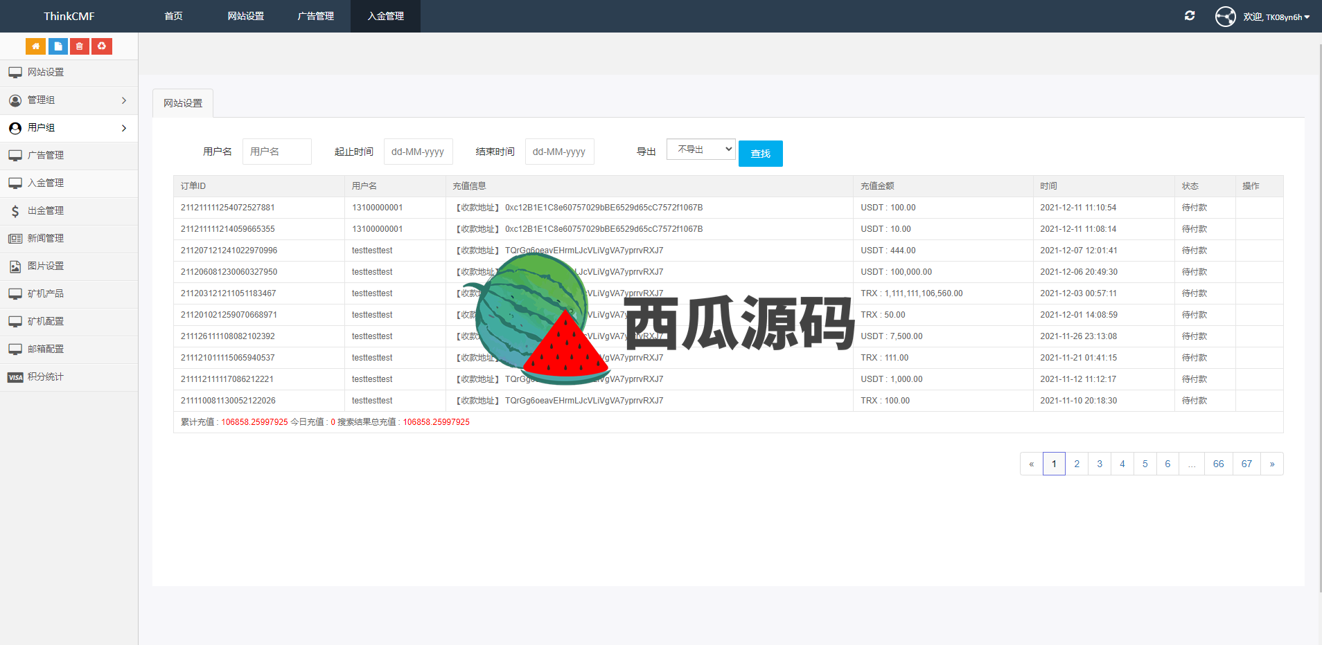1322x645 pixels.
Task: Click amount cell TRX : 1,111,111,106,560.00
Action: tap(912, 293)
